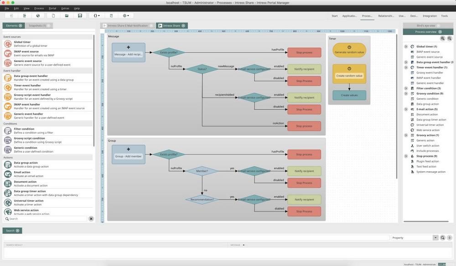Select the IMAP event source element icon
This screenshot has width=456, height=266.
8,53
